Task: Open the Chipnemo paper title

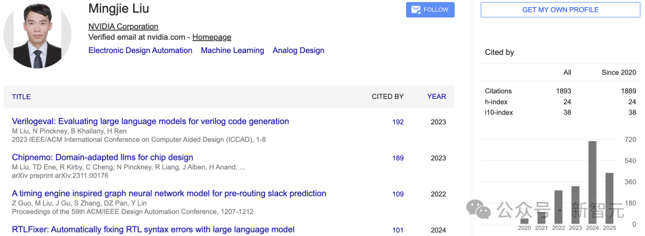Action: [103, 157]
